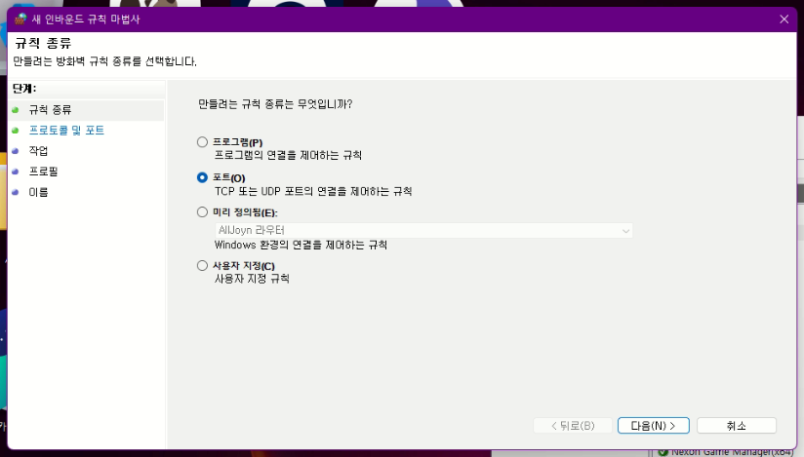This screenshot has height=457, width=804.
Task: Click the blue bullet beside 이름
Action: [16, 192]
